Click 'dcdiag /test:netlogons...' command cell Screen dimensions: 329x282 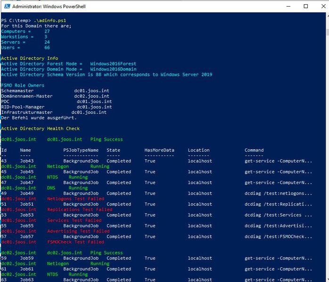(x=278, y=194)
